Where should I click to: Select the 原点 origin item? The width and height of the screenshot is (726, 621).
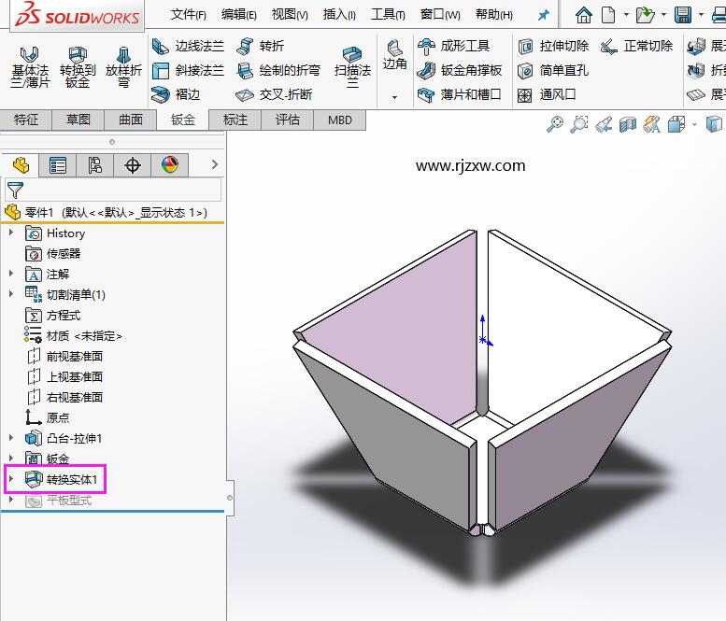tap(47, 416)
